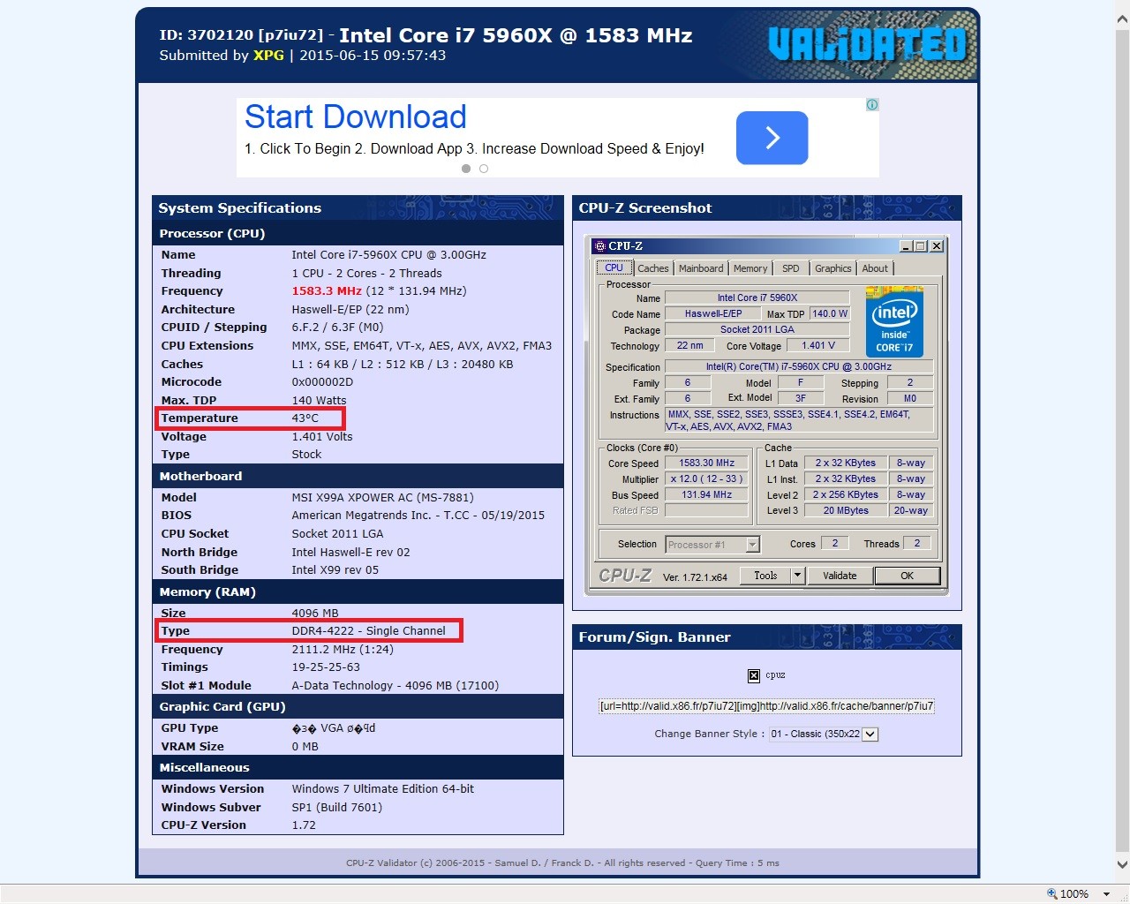Switch to the CPU tab
The image size is (1130, 904).
click(x=614, y=268)
